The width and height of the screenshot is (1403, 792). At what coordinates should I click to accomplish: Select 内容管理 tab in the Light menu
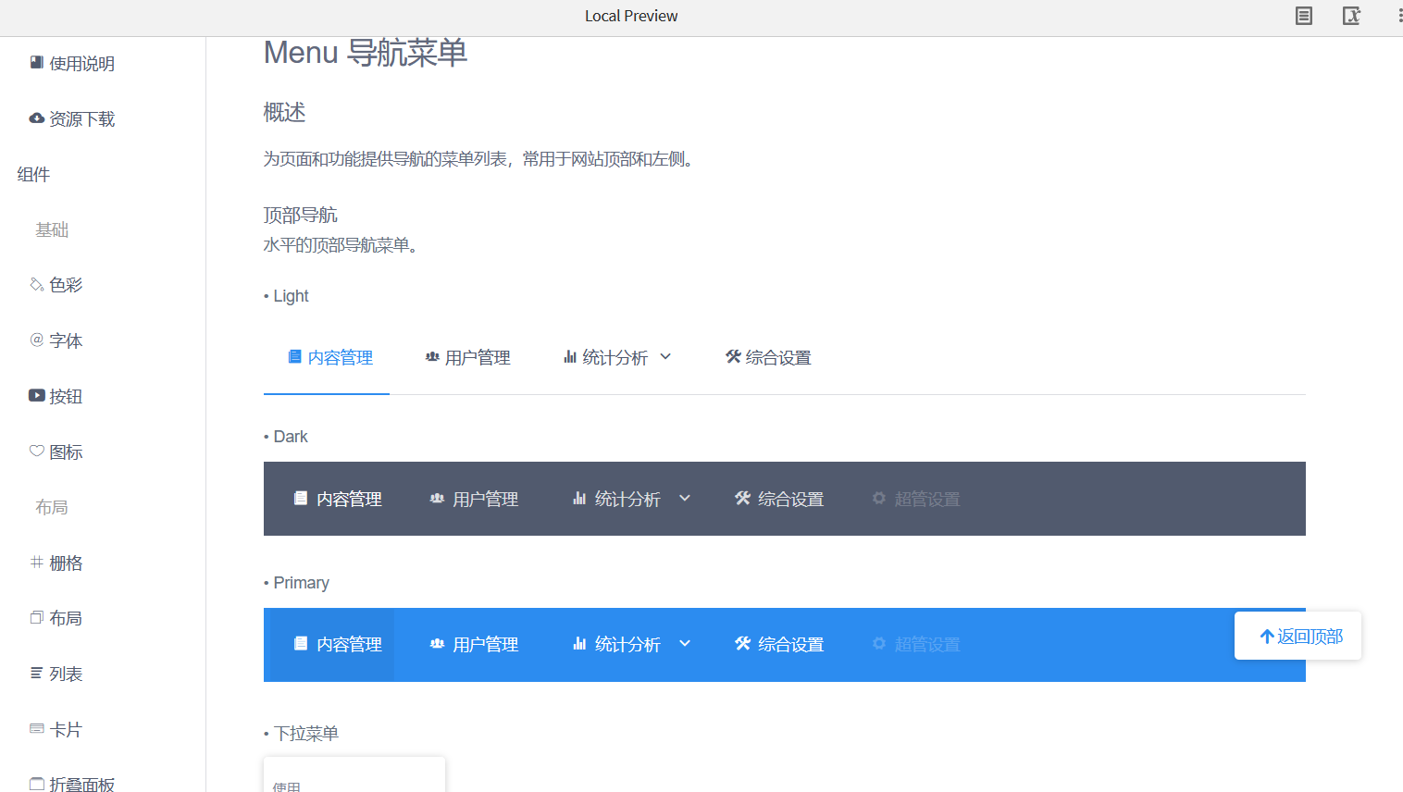(327, 357)
